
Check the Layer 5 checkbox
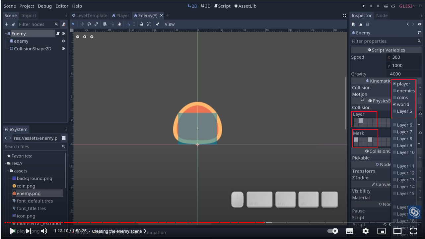click(394, 111)
